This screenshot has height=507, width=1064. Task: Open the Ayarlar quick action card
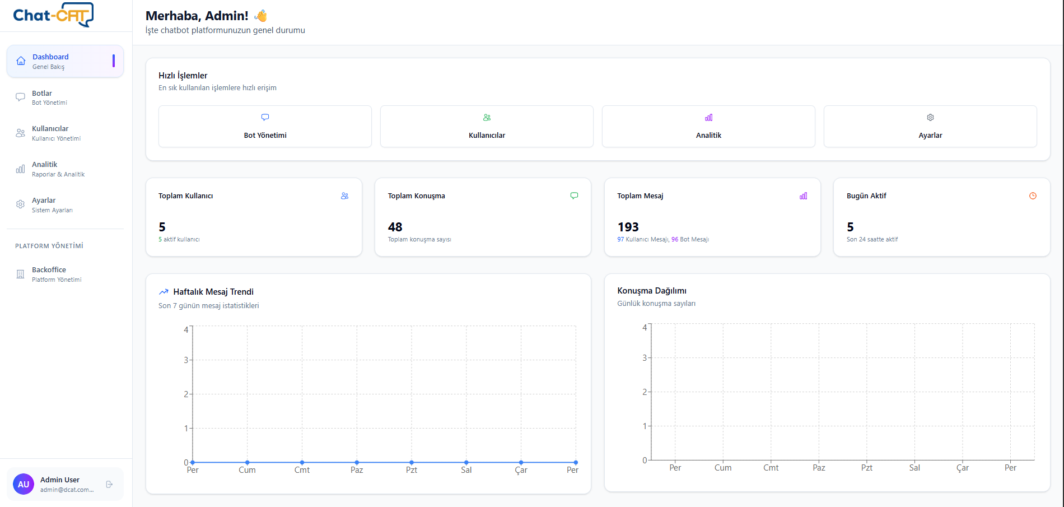[930, 126]
